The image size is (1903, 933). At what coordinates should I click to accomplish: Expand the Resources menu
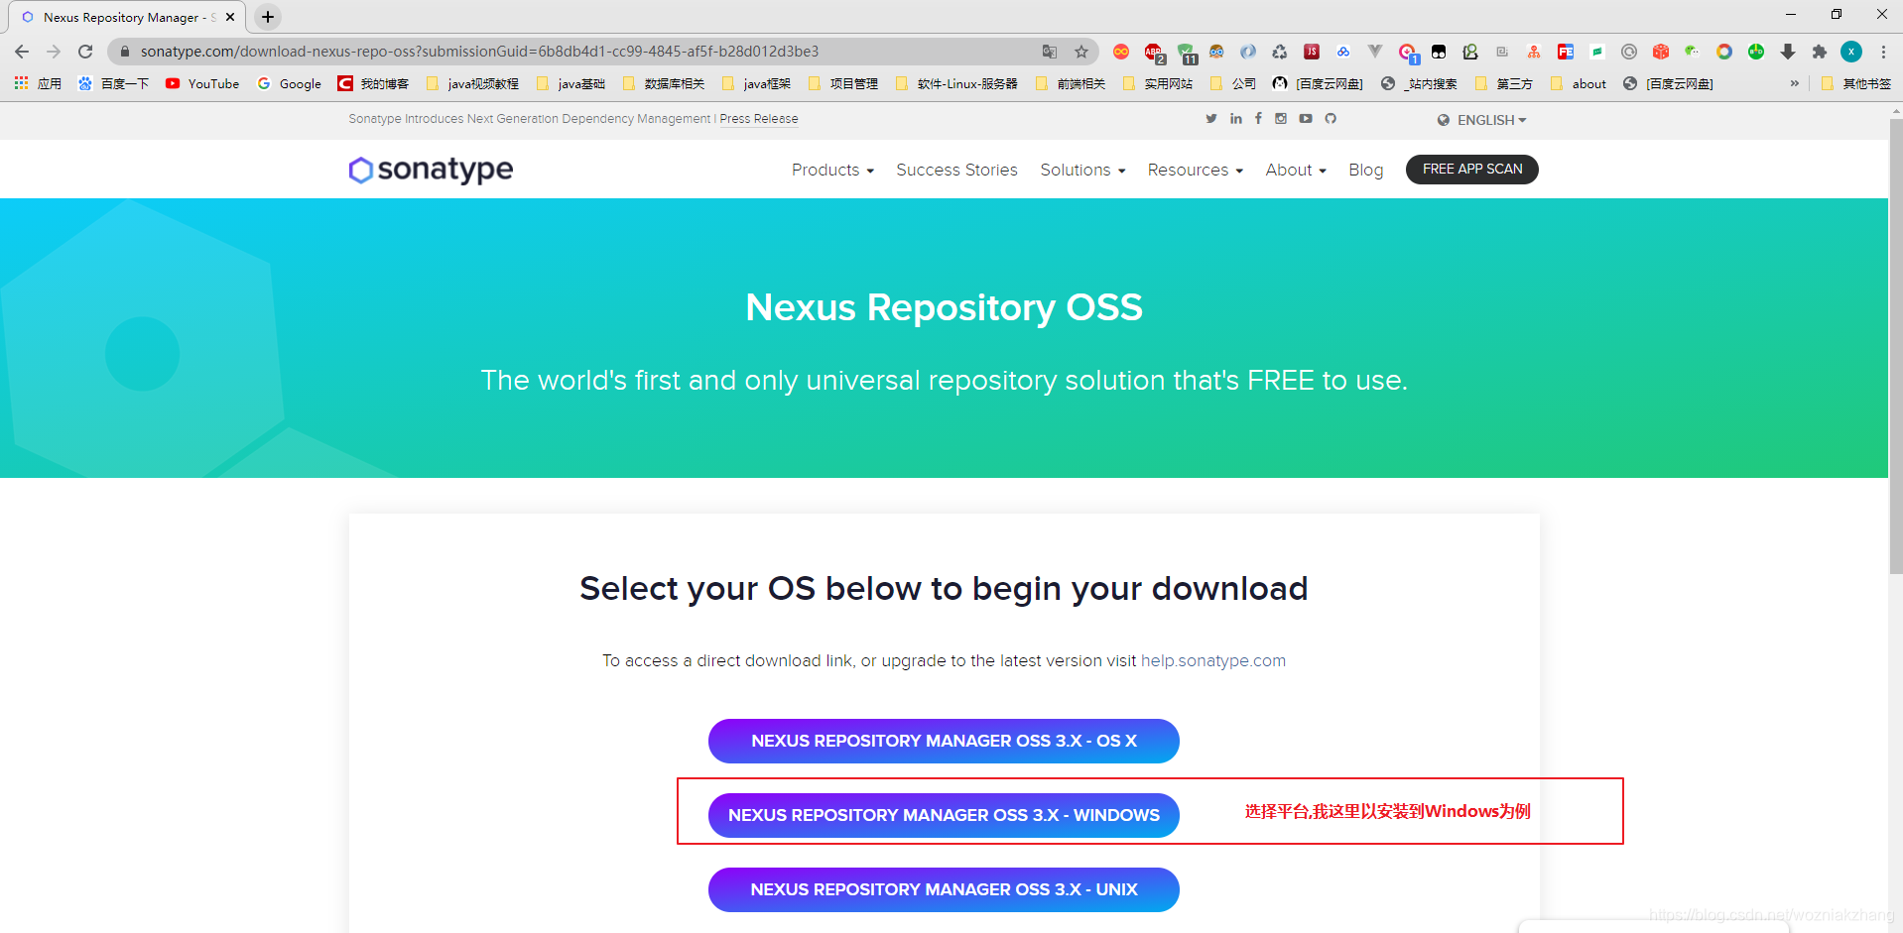[1195, 171]
